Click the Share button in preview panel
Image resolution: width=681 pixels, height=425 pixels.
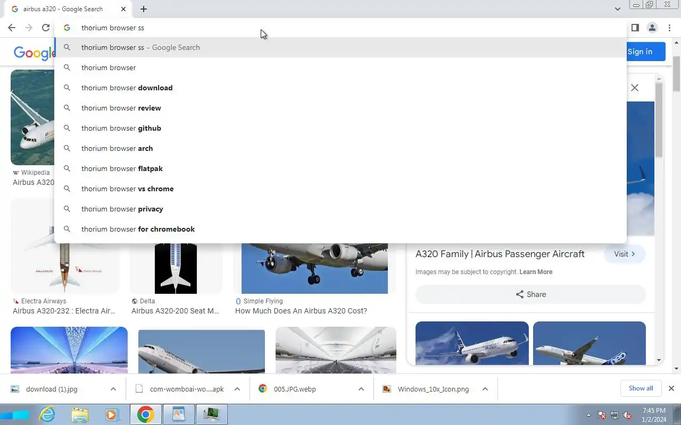point(530,294)
